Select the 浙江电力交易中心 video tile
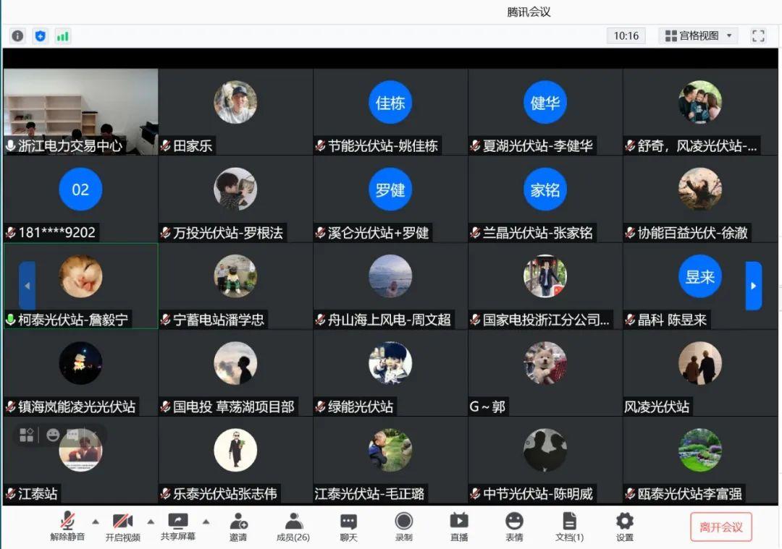The image size is (782, 549). click(x=81, y=111)
